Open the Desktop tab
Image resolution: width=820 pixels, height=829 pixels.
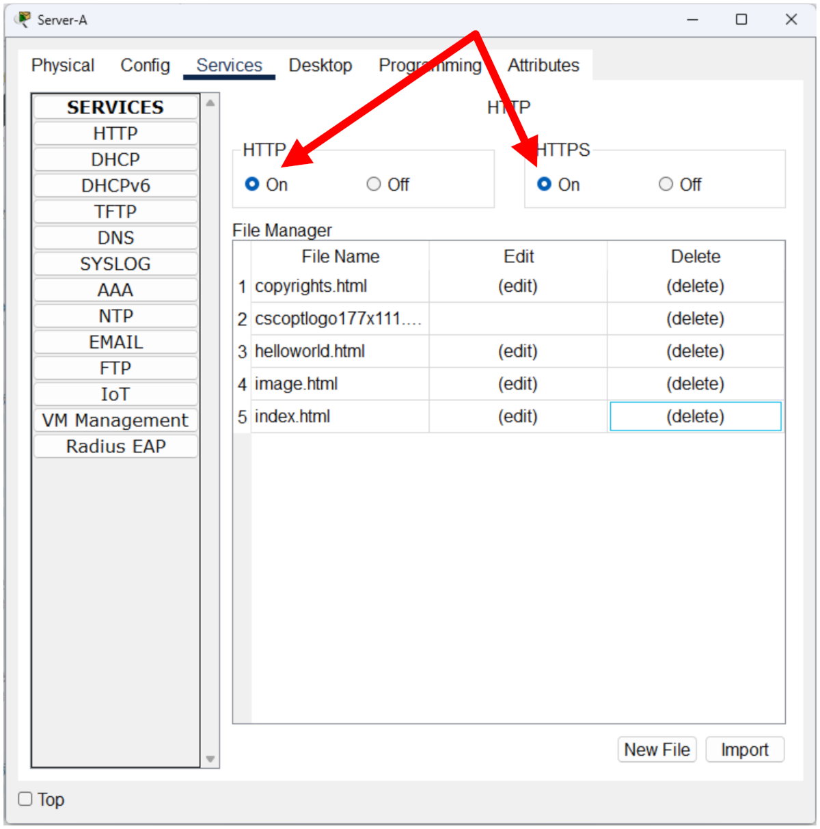click(x=320, y=66)
